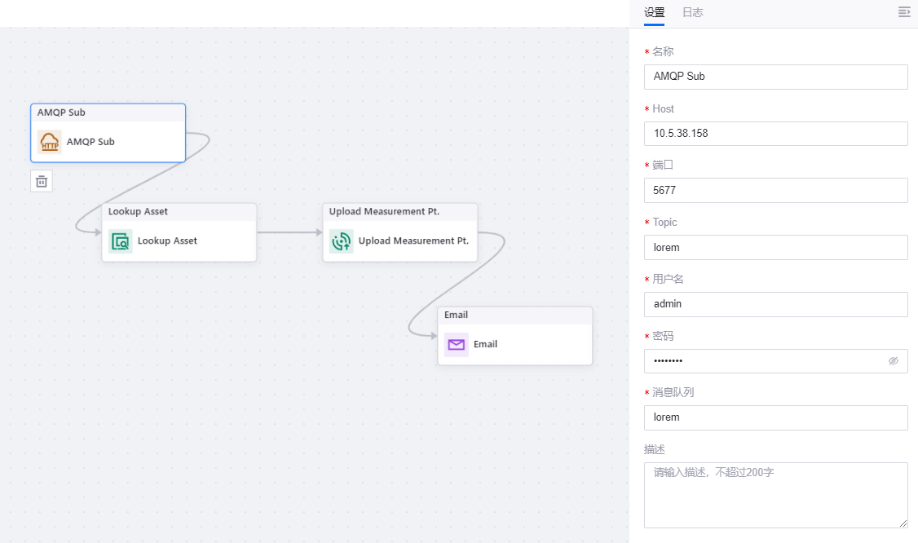This screenshot has width=918, height=543.
Task: Select the Lookup Asset node title bar
Action: (x=179, y=212)
